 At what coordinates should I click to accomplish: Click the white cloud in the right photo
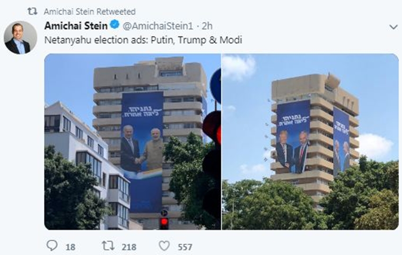coord(239,67)
